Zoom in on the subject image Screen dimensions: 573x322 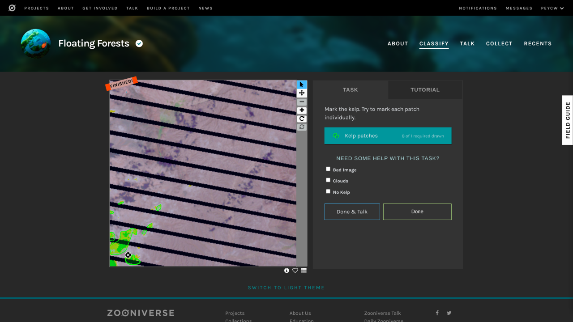(x=302, y=110)
